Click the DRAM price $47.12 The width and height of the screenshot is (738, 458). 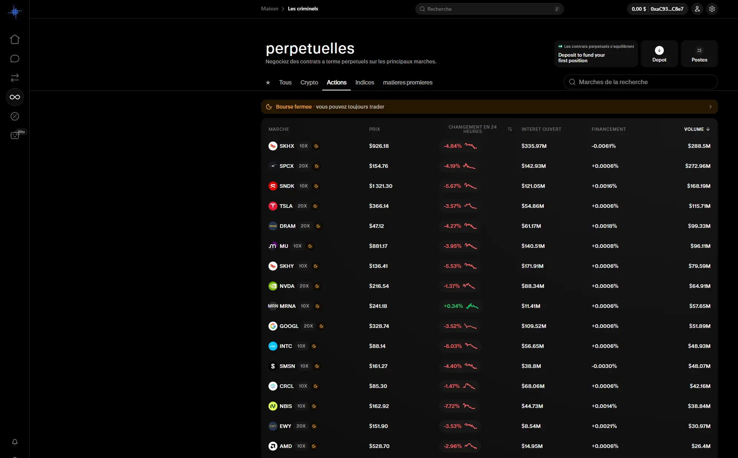pyautogui.click(x=376, y=226)
